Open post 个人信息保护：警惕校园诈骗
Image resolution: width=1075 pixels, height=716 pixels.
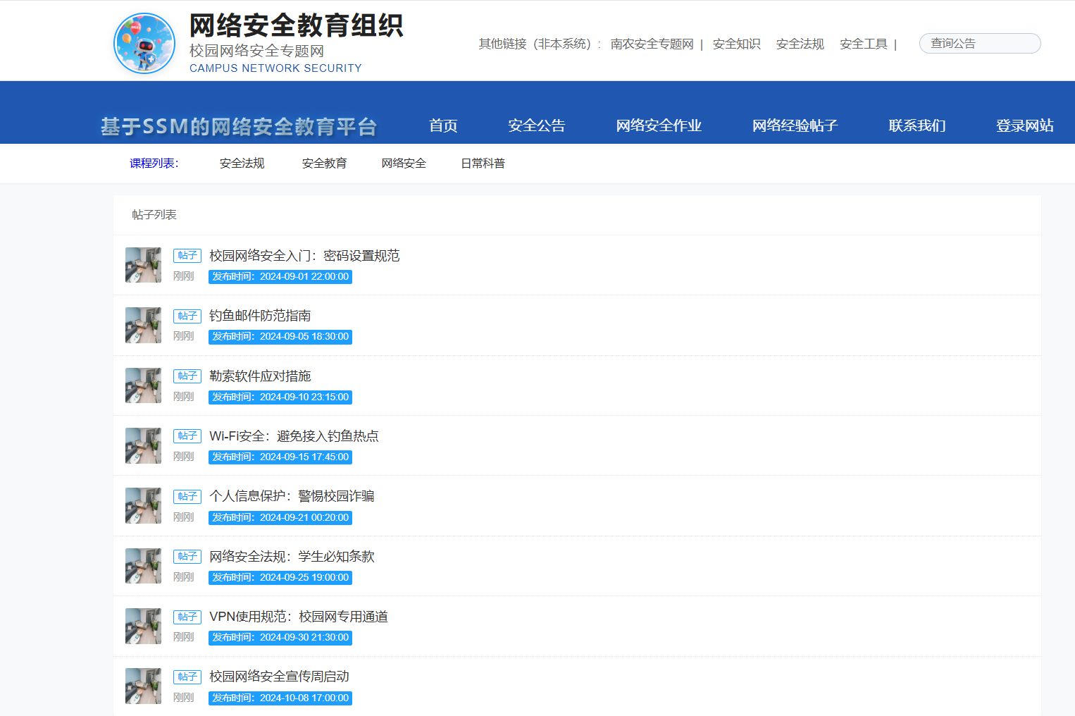[x=292, y=496]
